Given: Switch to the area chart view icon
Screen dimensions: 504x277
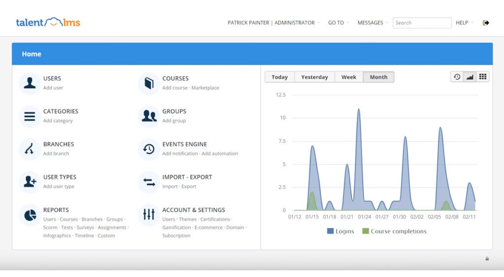Looking at the screenshot, I should click(470, 77).
